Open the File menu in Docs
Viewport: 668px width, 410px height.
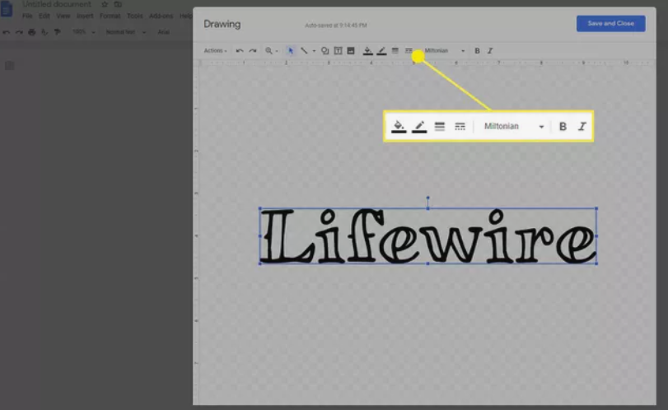pos(27,16)
